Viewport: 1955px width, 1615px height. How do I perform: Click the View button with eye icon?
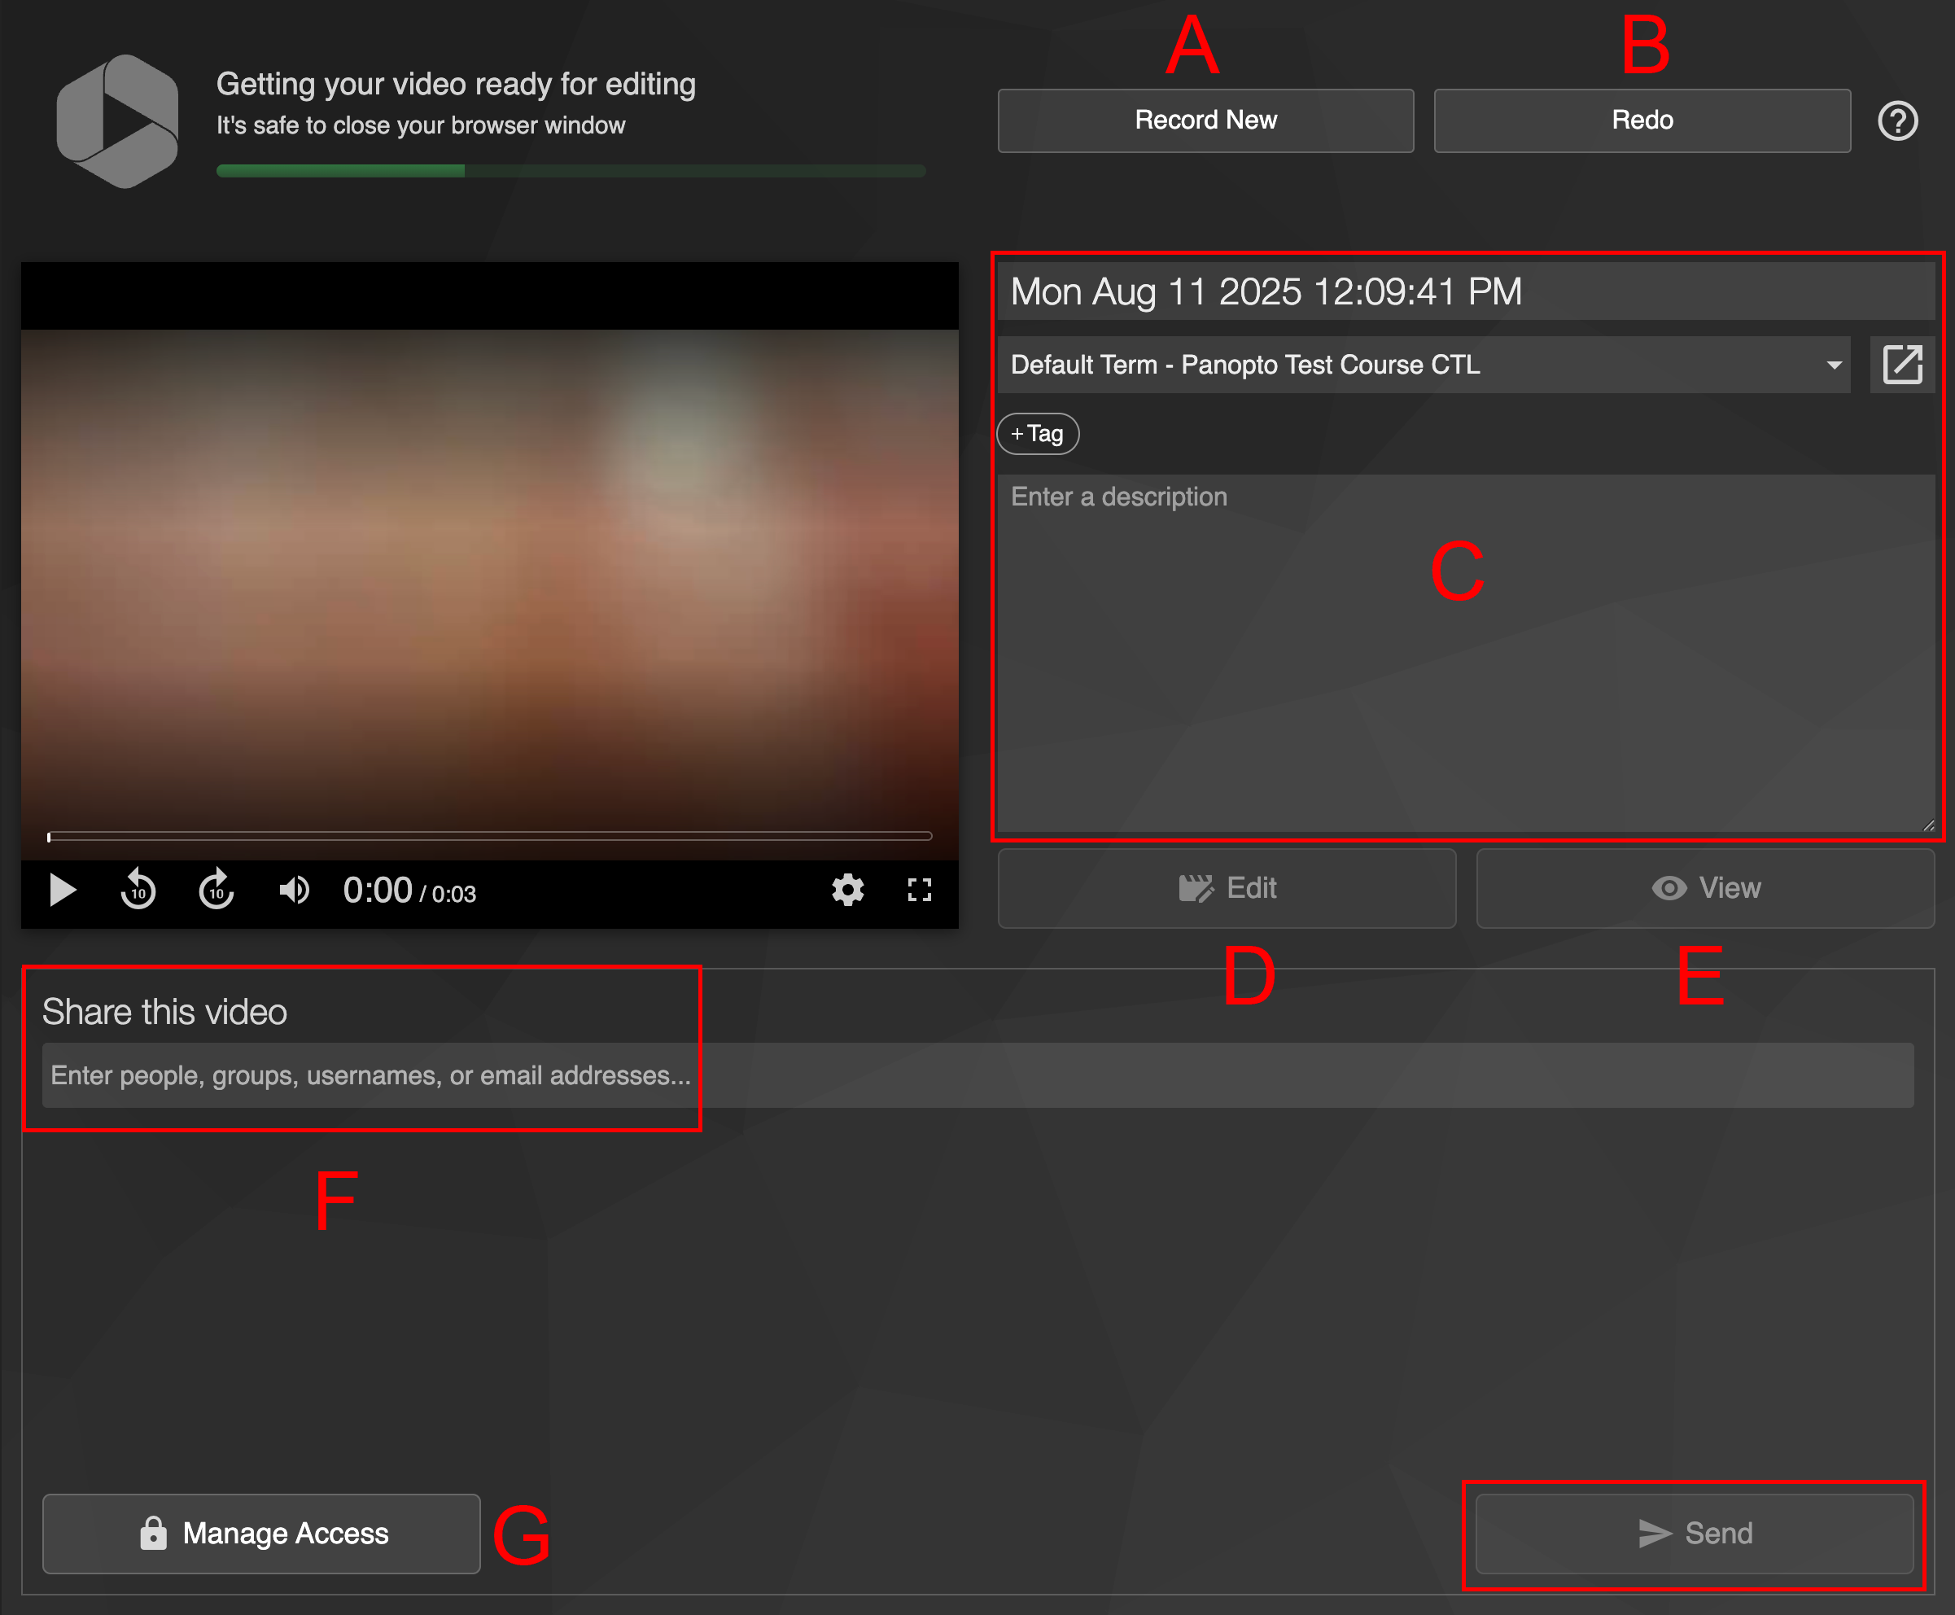tap(1705, 888)
